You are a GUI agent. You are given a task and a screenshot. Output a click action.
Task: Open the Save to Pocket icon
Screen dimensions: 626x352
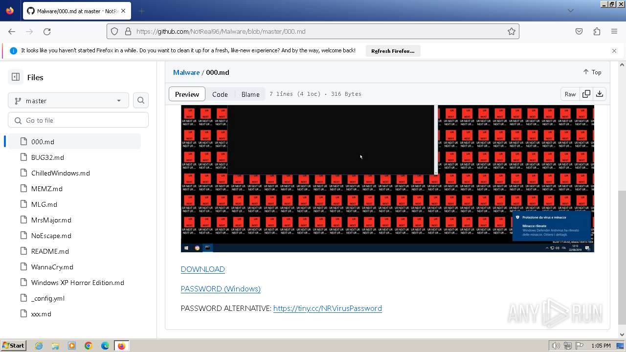579,31
